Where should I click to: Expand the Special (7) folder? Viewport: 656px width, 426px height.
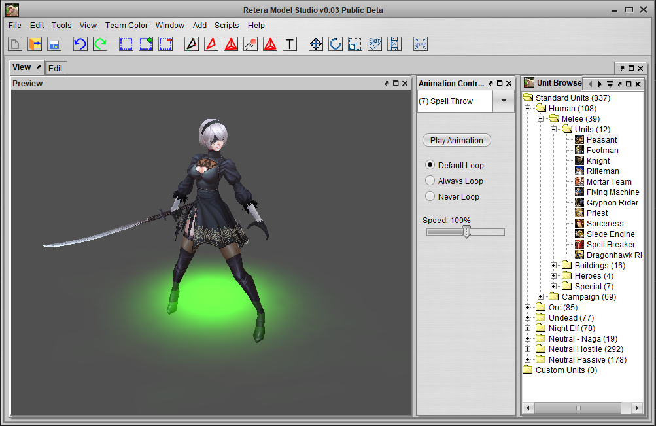coord(553,286)
